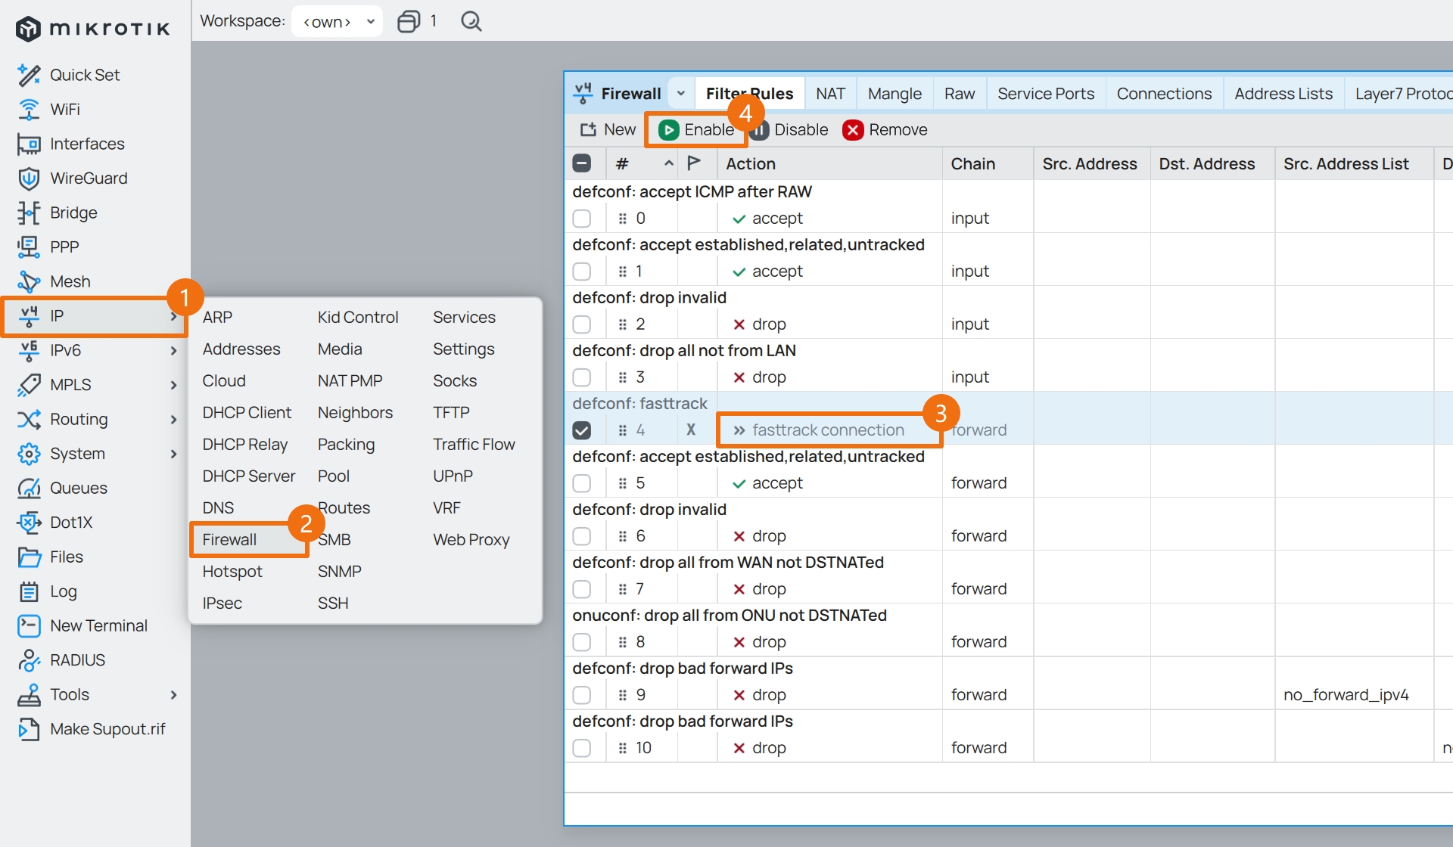Open Quick Set from the sidebar
Screen dimensions: 1453x847
[85, 75]
